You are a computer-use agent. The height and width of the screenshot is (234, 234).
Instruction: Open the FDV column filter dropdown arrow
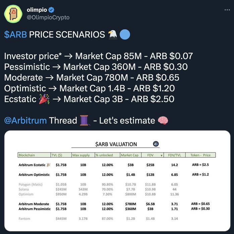(161, 155)
